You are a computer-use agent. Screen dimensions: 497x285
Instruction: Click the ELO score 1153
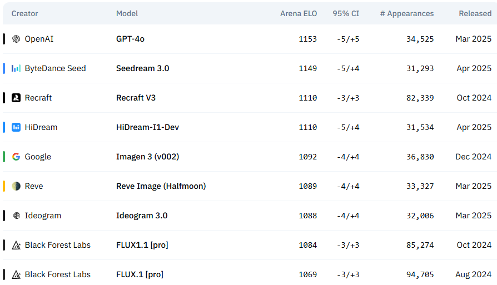click(308, 39)
